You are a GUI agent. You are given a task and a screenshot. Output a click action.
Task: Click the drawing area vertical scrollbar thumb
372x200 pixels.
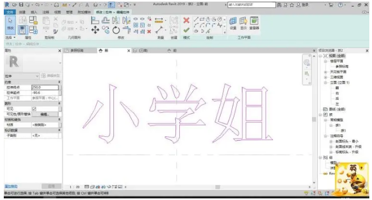click(314, 119)
